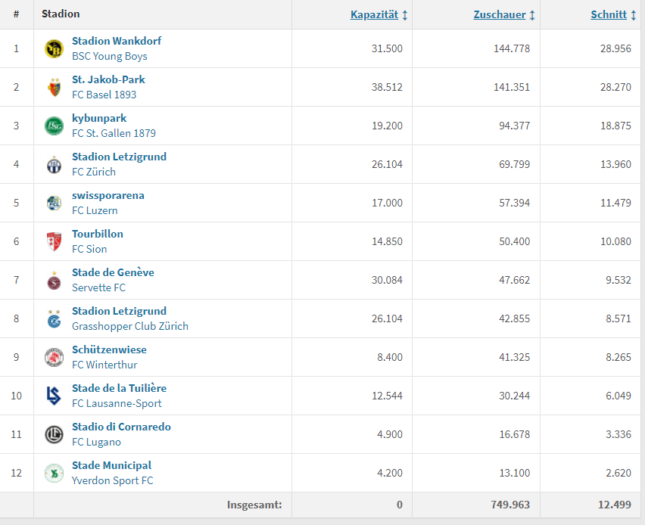Click the Grasshopper Club Zürich crest
The image size is (645, 525).
click(x=54, y=318)
